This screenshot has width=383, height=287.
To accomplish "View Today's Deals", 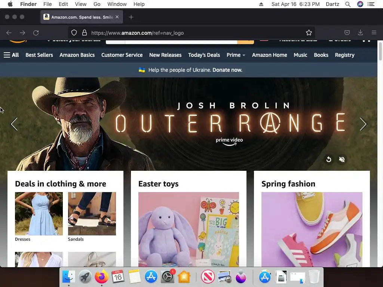I will (204, 55).
